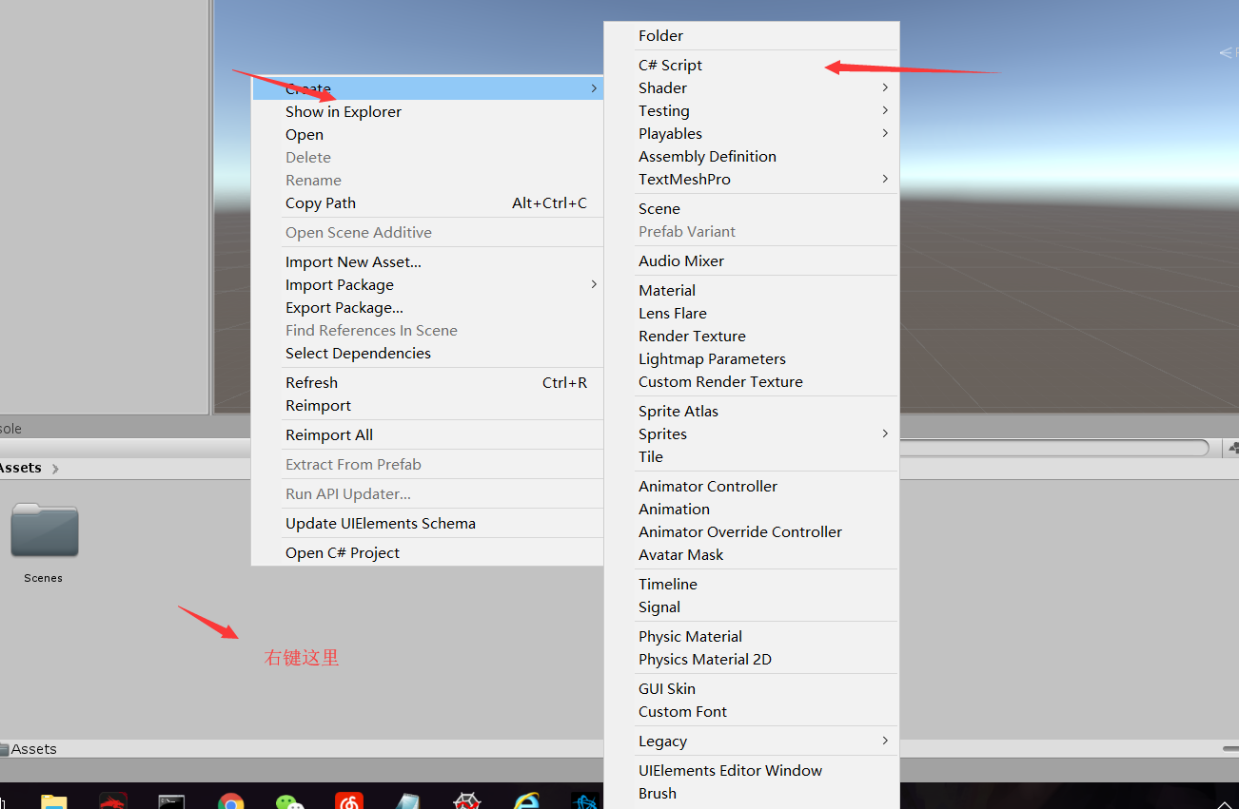Open Notepad from the taskbar
The width and height of the screenshot is (1239, 809).
(x=407, y=803)
